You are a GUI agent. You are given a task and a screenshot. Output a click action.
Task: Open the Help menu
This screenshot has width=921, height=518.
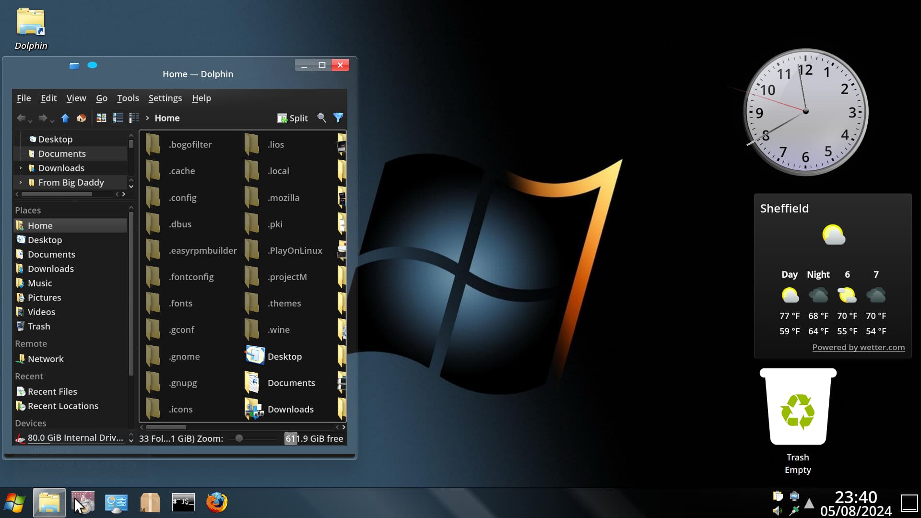pyautogui.click(x=201, y=98)
